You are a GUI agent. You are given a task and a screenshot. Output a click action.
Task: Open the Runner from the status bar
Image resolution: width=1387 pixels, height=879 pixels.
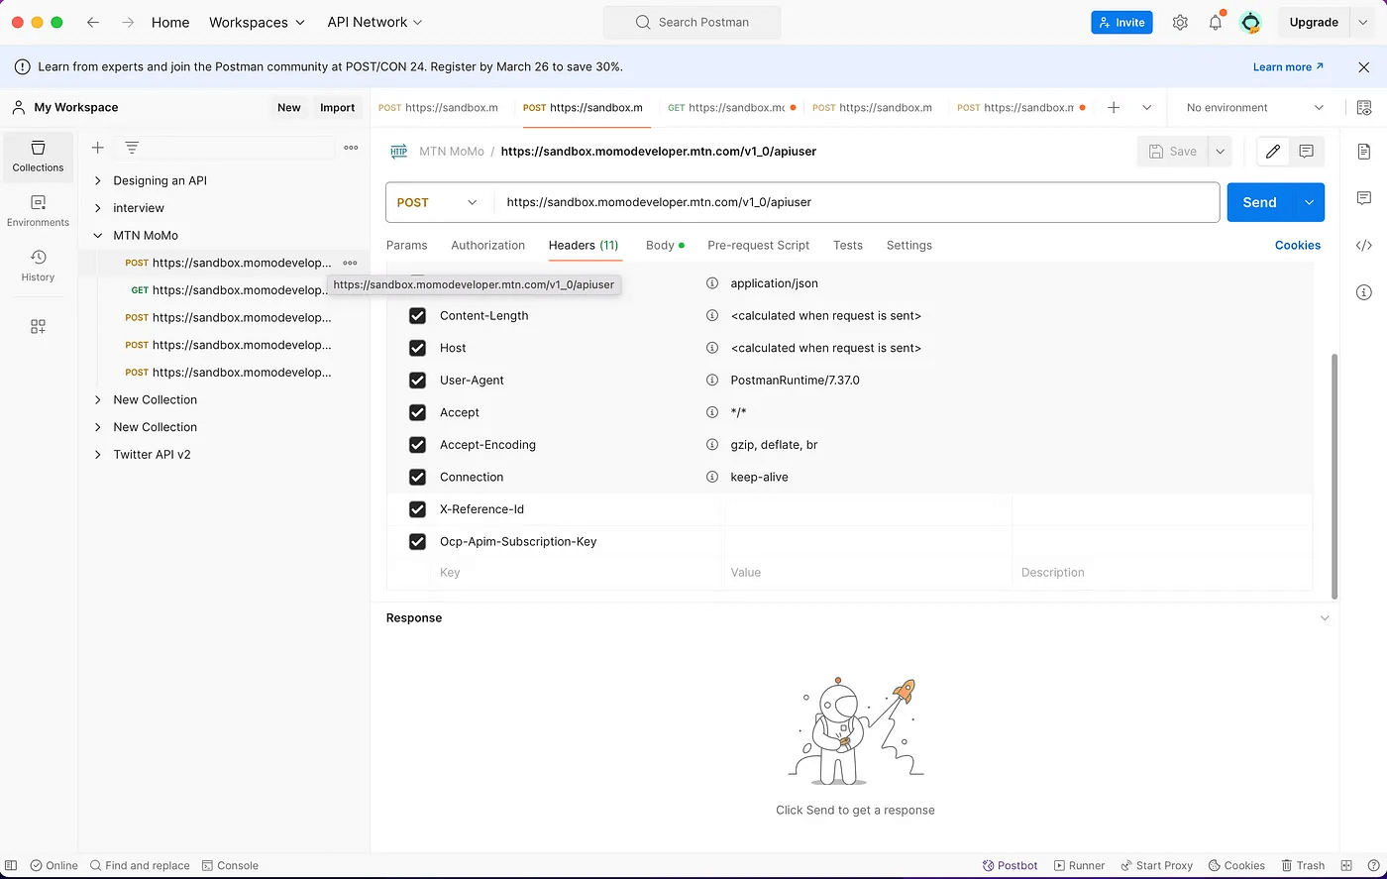(1079, 865)
